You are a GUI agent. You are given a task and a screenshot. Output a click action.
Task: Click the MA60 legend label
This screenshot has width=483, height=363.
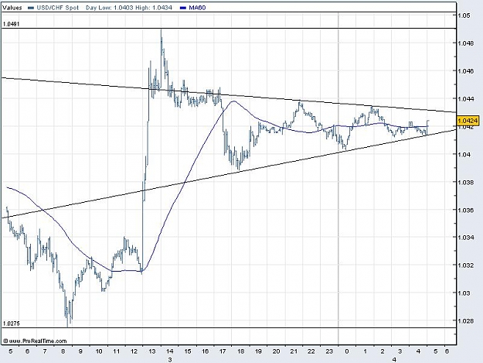pos(197,8)
